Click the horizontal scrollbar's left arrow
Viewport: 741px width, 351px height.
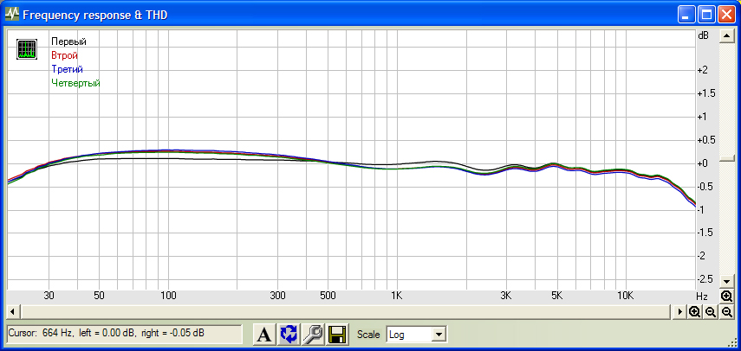(x=11, y=311)
